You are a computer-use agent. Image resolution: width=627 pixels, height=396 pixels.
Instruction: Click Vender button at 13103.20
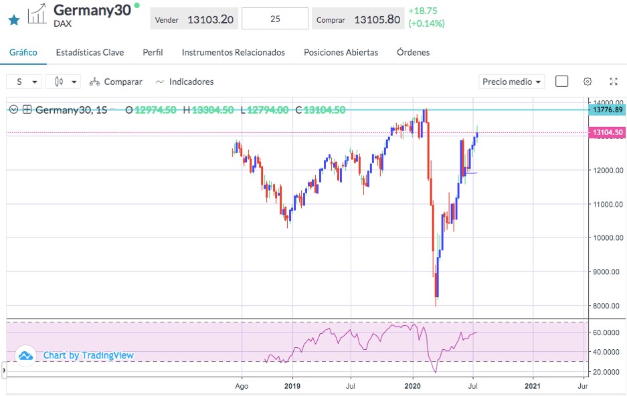[194, 19]
